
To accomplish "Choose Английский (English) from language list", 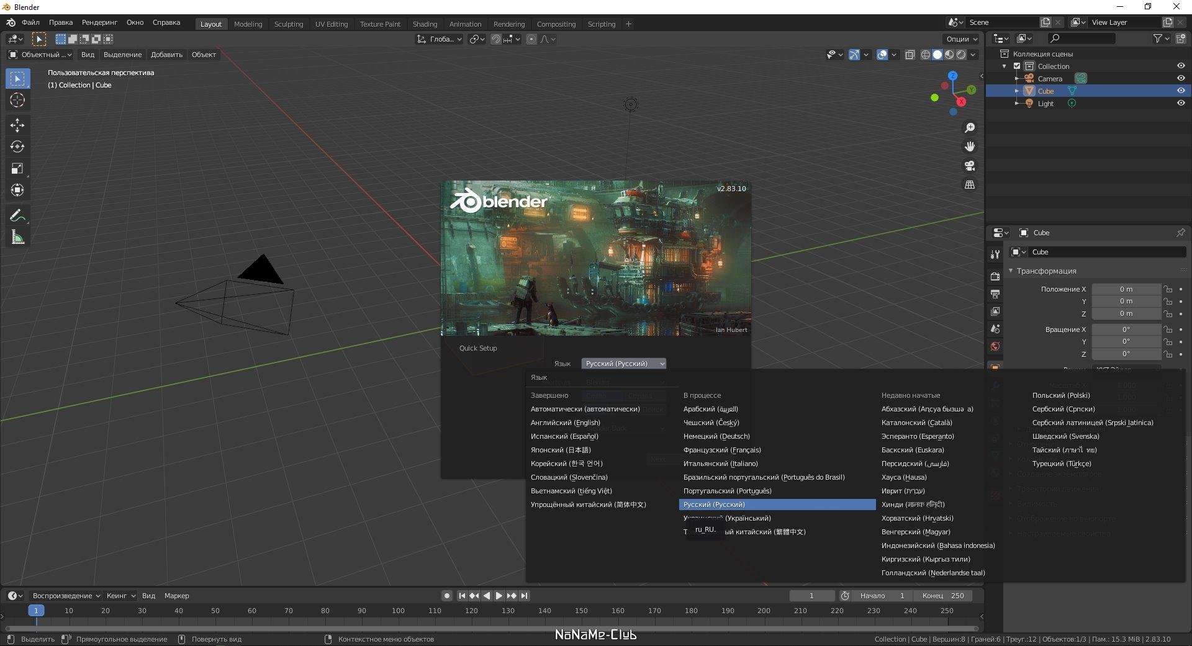I will pyautogui.click(x=565, y=423).
